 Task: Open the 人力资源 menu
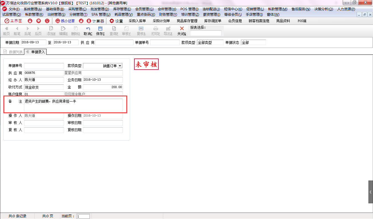click(x=346, y=9)
